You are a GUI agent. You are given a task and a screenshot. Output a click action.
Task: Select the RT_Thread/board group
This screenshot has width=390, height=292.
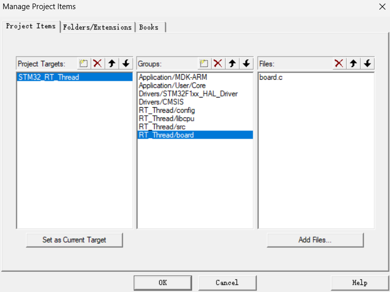pos(195,135)
